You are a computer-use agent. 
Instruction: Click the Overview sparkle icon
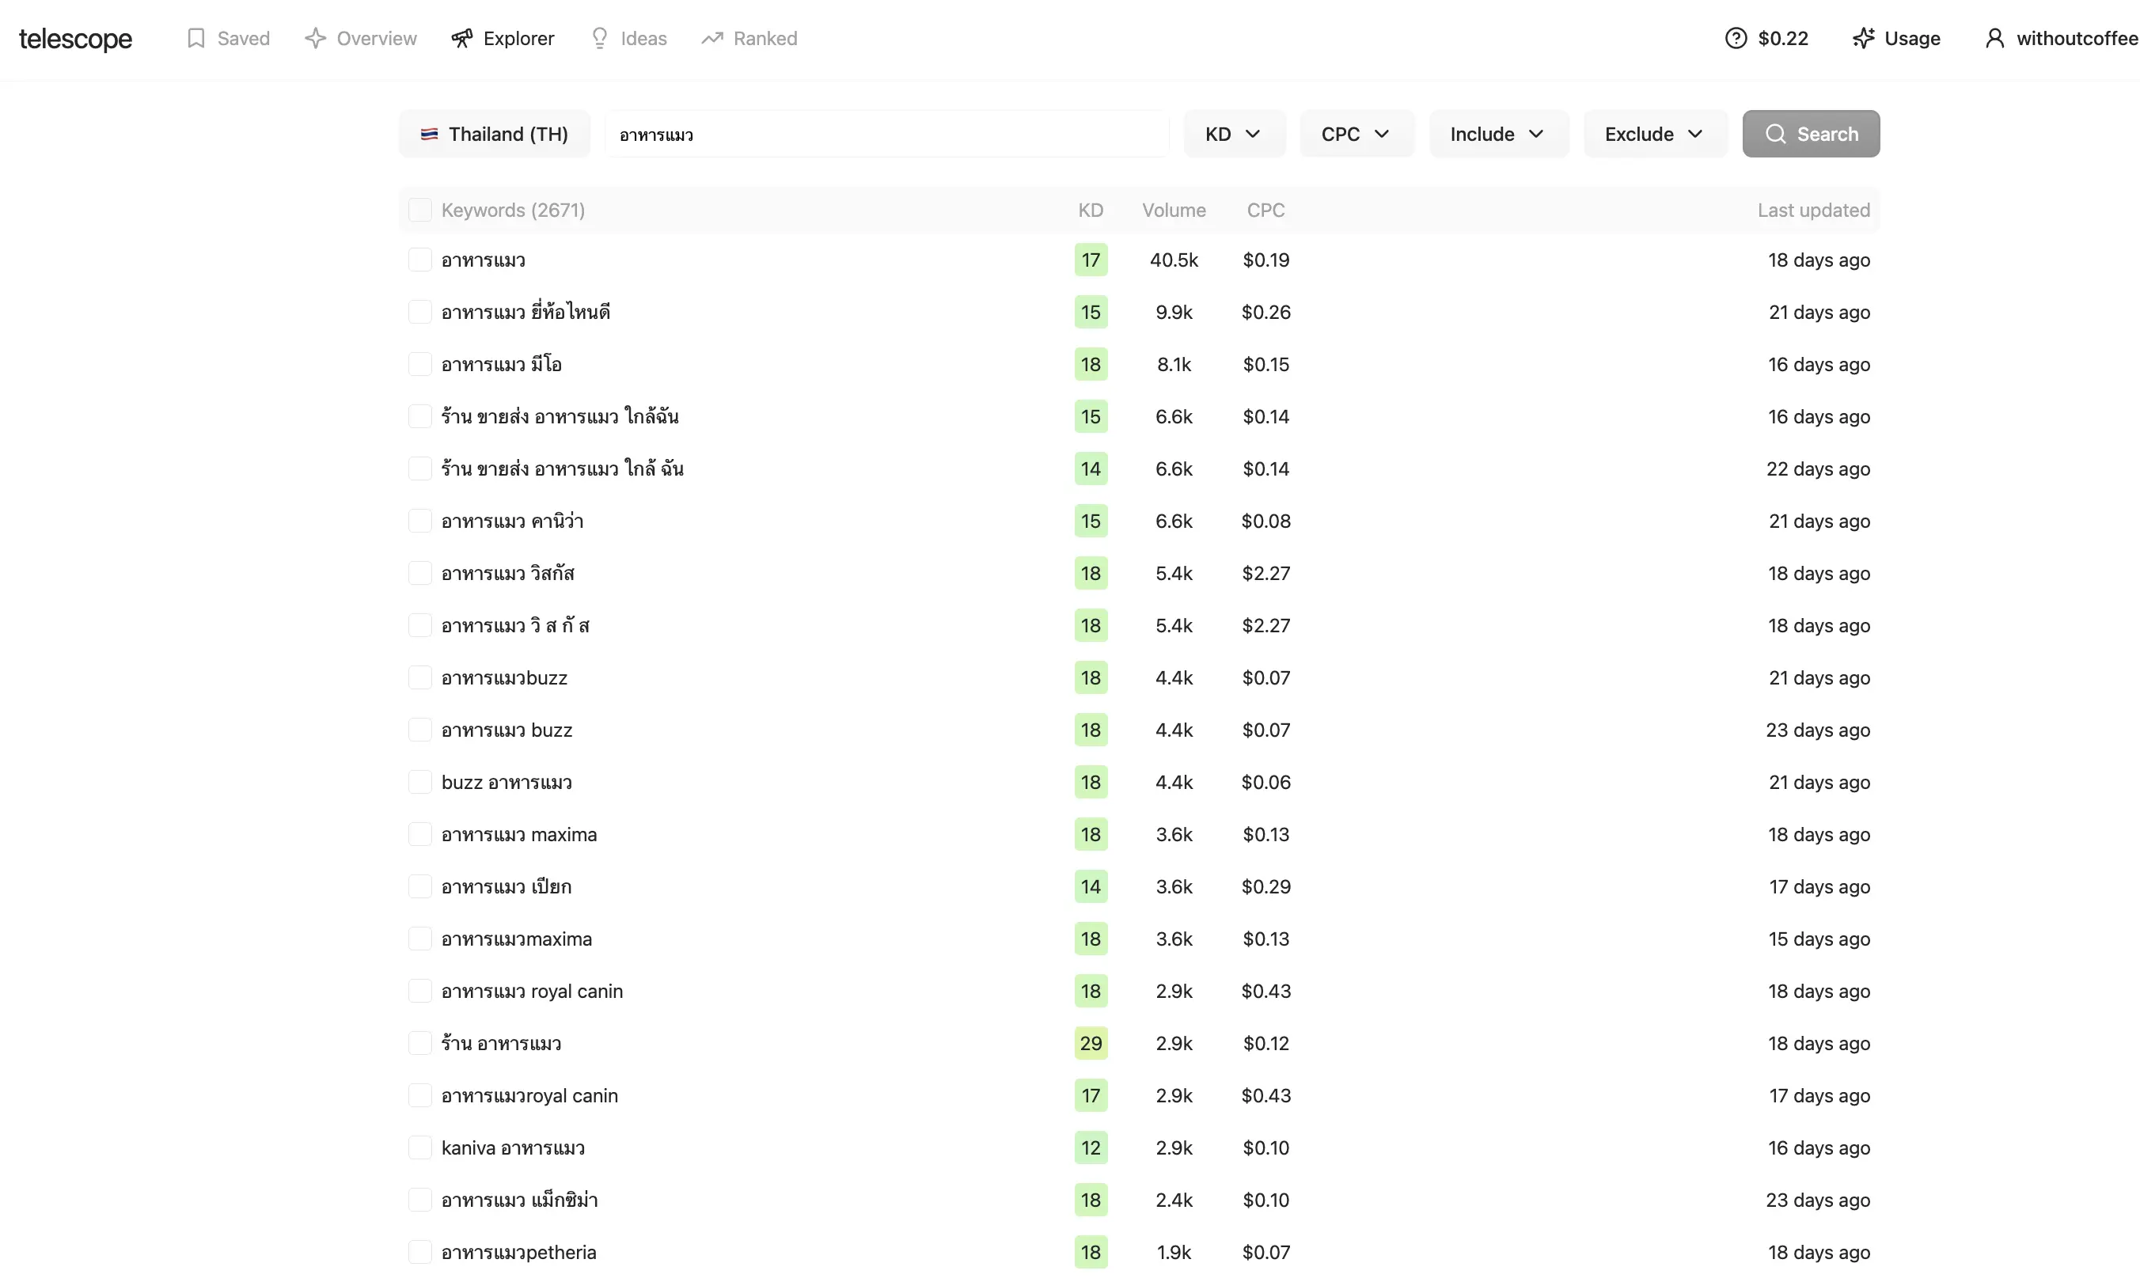click(315, 38)
